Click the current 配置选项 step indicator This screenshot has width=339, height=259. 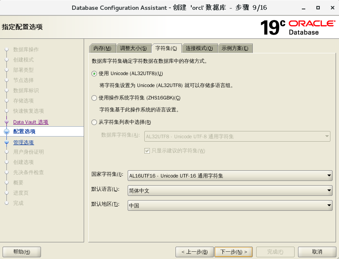tap(6, 132)
